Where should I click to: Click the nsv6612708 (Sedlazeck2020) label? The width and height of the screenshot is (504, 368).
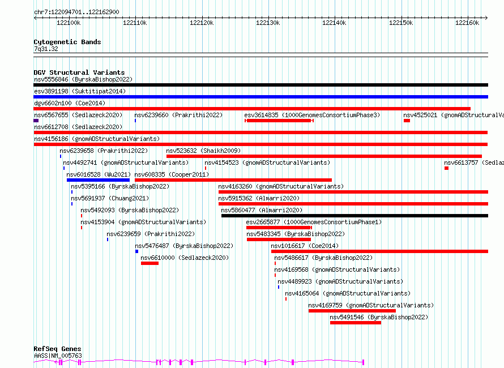78,127
